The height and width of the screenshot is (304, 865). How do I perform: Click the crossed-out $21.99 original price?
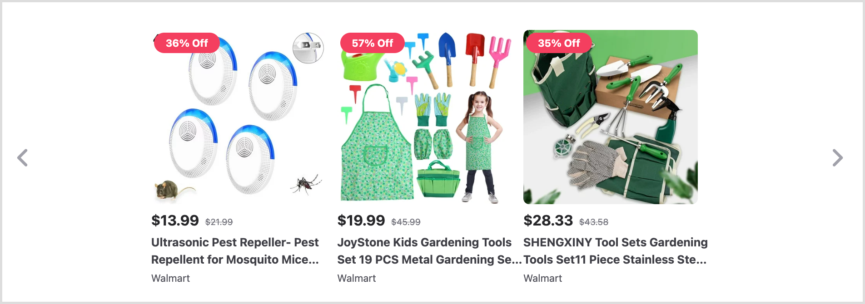click(219, 222)
